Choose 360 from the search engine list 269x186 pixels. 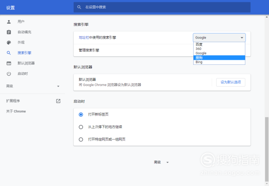tap(219, 49)
